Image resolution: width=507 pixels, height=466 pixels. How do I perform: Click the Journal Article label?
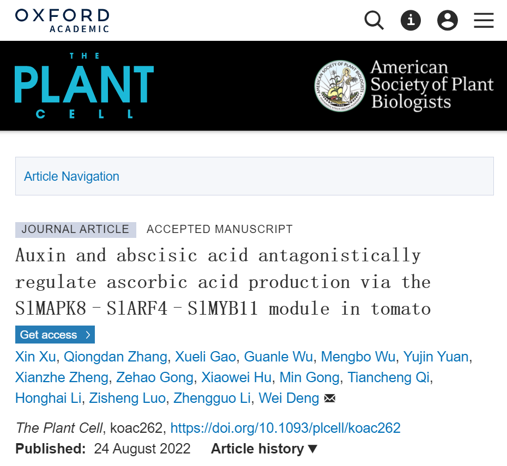coord(75,229)
